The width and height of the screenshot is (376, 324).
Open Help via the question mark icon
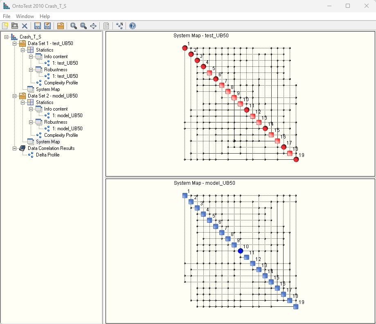133,26
